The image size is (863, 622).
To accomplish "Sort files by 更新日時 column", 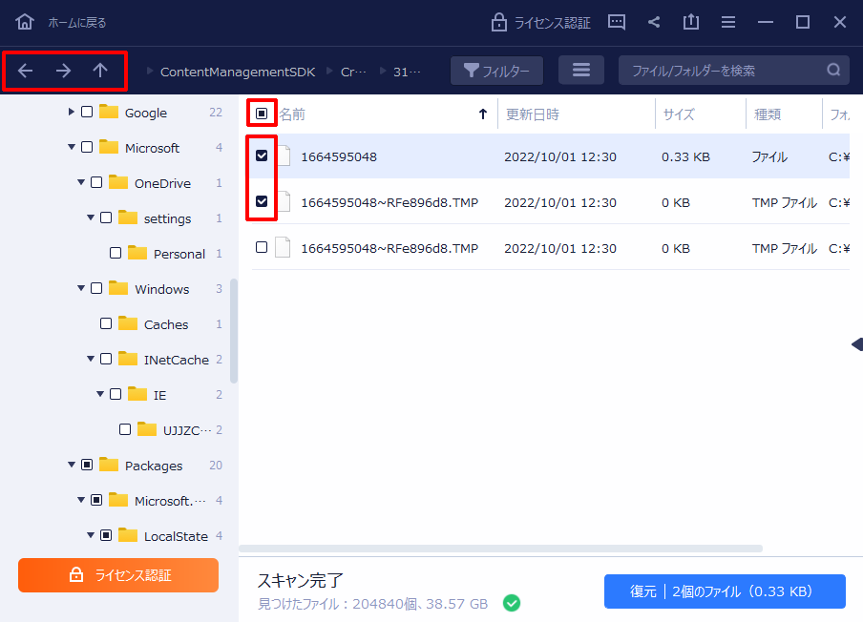I will [x=533, y=114].
